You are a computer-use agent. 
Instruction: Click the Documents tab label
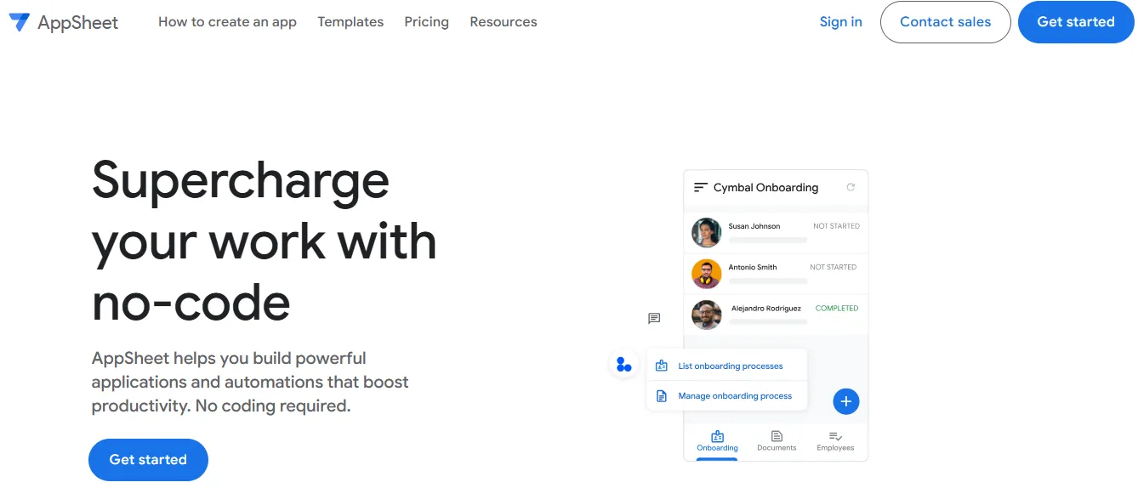[x=777, y=448]
